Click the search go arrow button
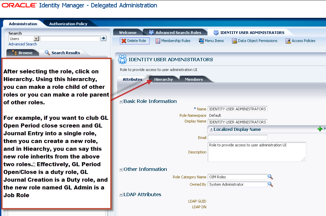 (x=103, y=38)
